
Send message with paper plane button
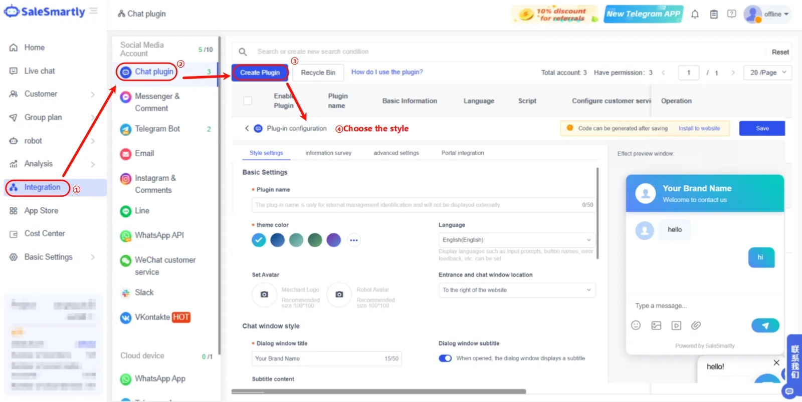pos(765,325)
